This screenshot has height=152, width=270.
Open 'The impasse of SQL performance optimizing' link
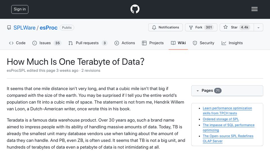tap(228, 128)
